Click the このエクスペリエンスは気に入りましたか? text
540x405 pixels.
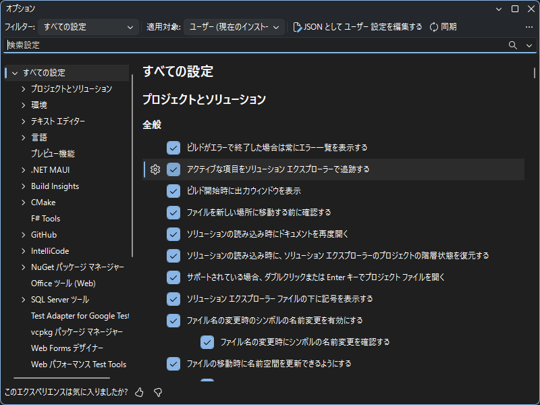click(x=66, y=392)
